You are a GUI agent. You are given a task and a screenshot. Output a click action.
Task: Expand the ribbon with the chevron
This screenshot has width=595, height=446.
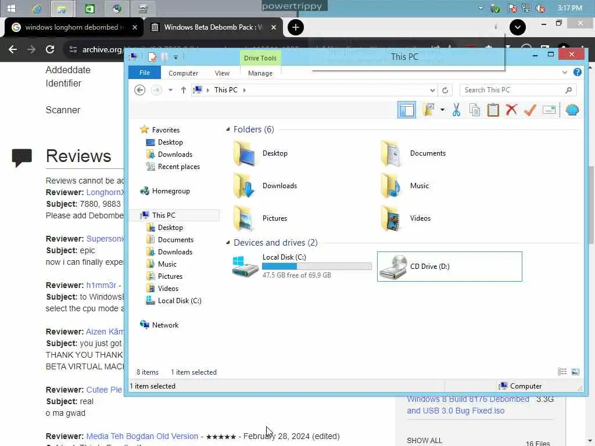click(x=565, y=73)
